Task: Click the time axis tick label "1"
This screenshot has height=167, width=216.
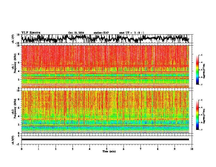Action: [x=38, y=149]
